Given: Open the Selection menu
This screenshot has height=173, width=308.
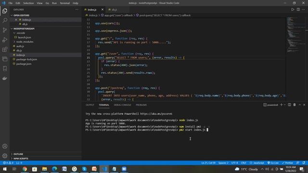Looking at the screenshot, I should click(28, 3).
